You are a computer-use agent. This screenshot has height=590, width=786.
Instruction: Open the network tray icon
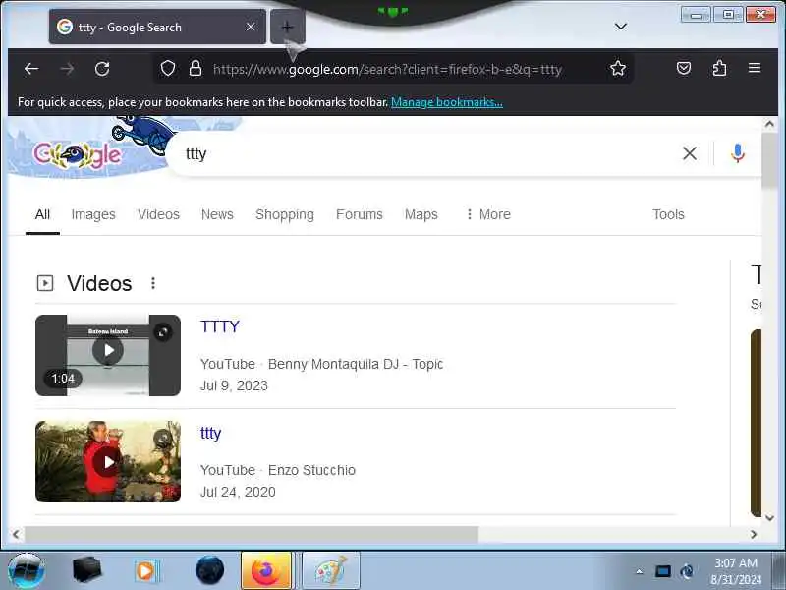click(x=662, y=571)
